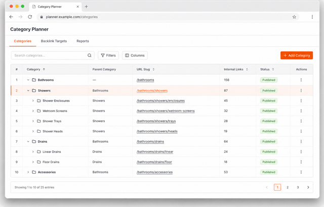Go forward in browser history
The height and width of the screenshot is (207, 324).
point(20,17)
